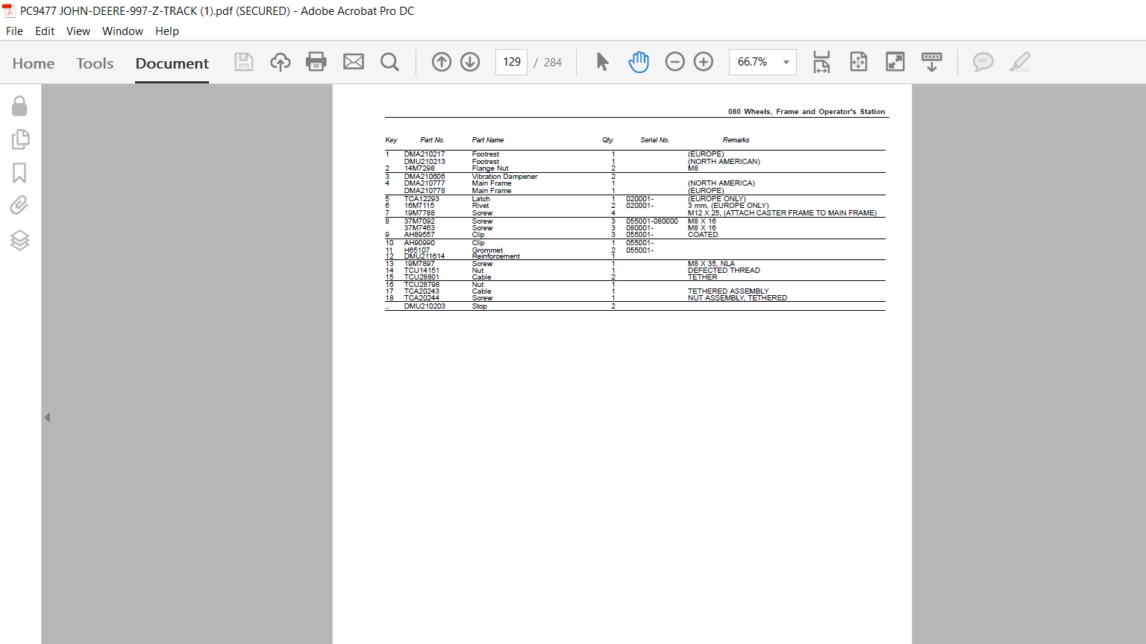This screenshot has height=644, width=1146.
Task: Click the Remarks column header
Action: pos(736,140)
